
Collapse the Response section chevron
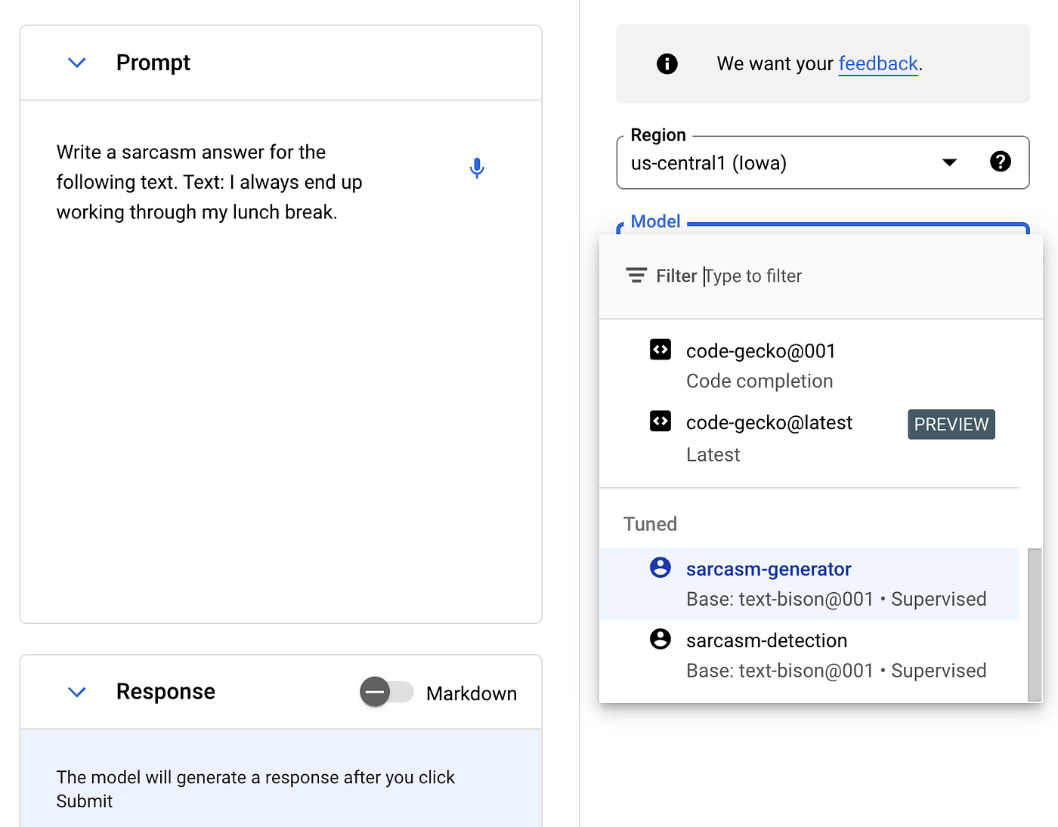[77, 692]
